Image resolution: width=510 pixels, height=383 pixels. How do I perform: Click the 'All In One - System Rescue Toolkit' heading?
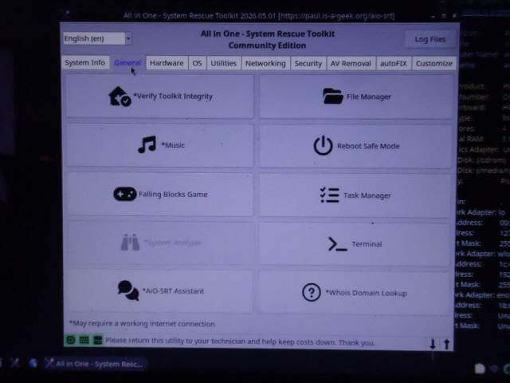tap(268, 34)
